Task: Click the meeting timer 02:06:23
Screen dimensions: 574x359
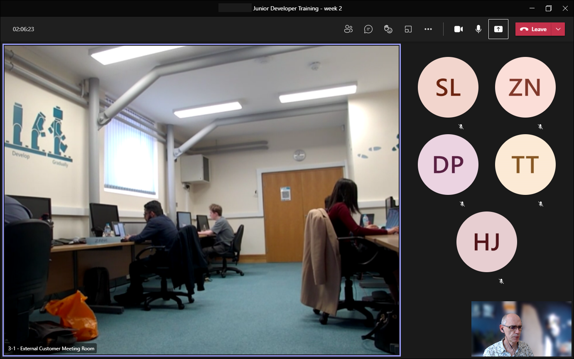Action: [23, 29]
